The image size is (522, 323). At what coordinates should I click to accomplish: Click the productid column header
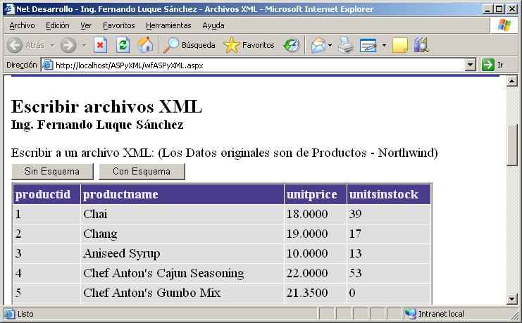[x=46, y=194]
